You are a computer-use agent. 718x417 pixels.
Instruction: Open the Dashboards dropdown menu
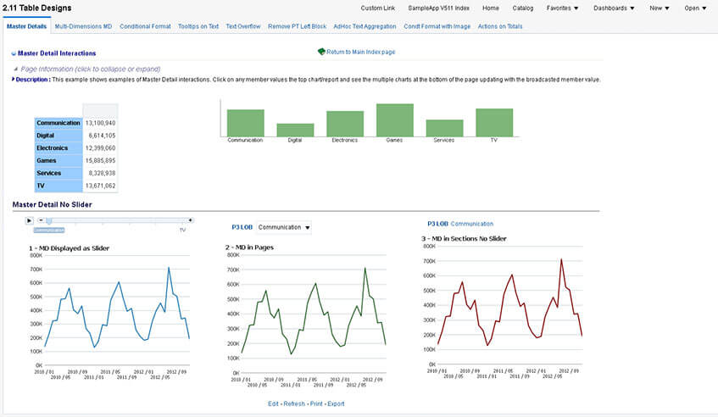[x=615, y=8]
